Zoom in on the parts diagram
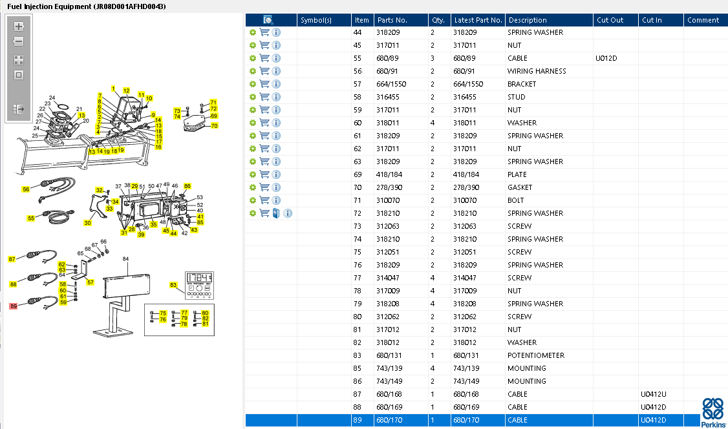The width and height of the screenshot is (728, 429). point(19,26)
